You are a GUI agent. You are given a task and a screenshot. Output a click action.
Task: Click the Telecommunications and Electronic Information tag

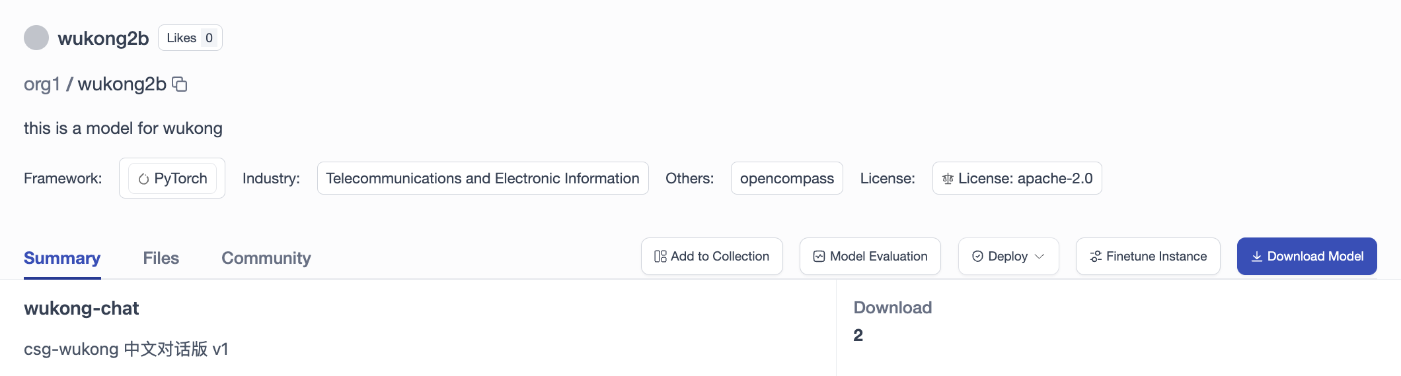[x=482, y=178]
